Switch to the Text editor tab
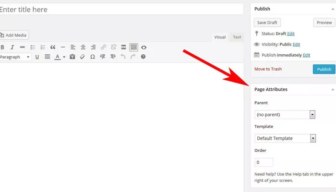Screen dimensions: 336x192 237,37
